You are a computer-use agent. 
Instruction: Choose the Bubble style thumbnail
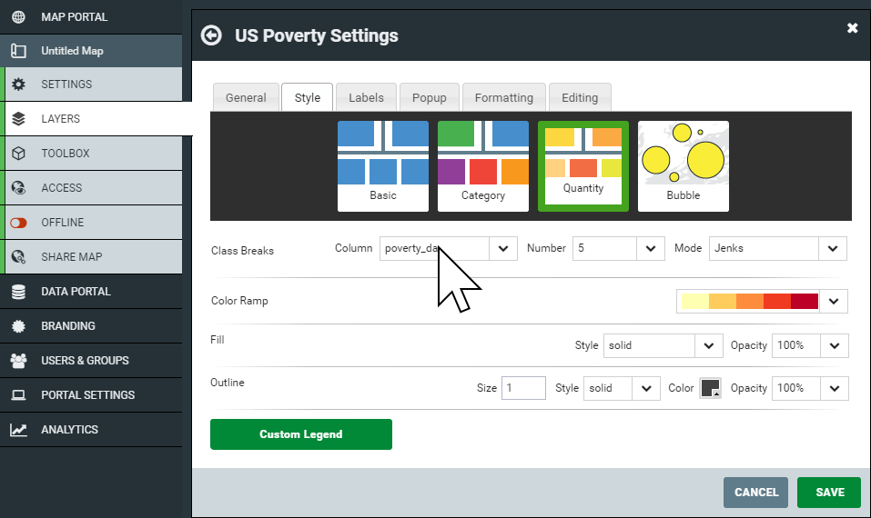pyautogui.click(x=684, y=165)
